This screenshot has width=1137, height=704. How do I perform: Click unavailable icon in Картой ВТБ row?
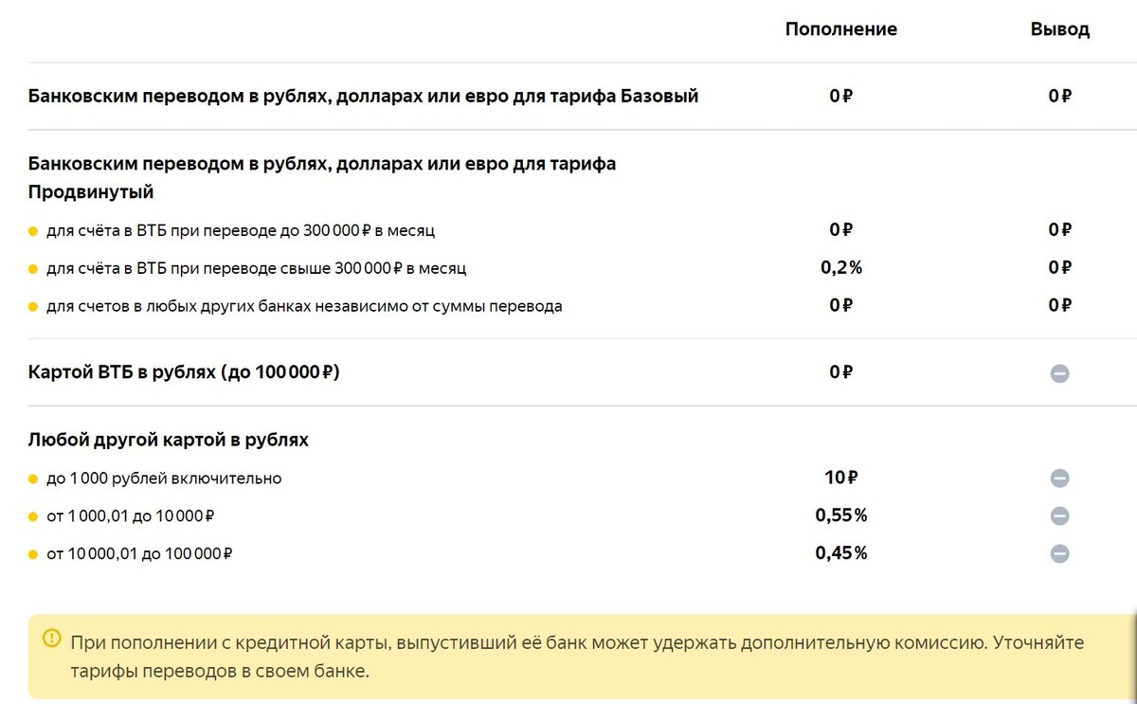click(x=1060, y=373)
